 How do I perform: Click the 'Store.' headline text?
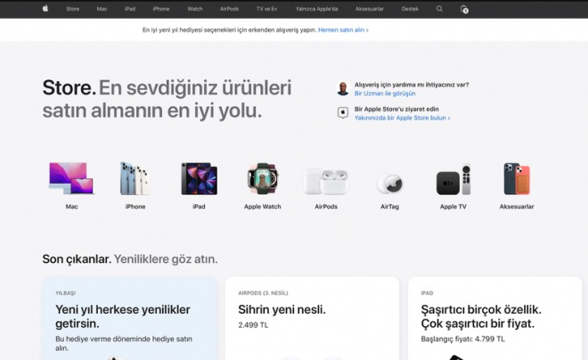point(69,87)
